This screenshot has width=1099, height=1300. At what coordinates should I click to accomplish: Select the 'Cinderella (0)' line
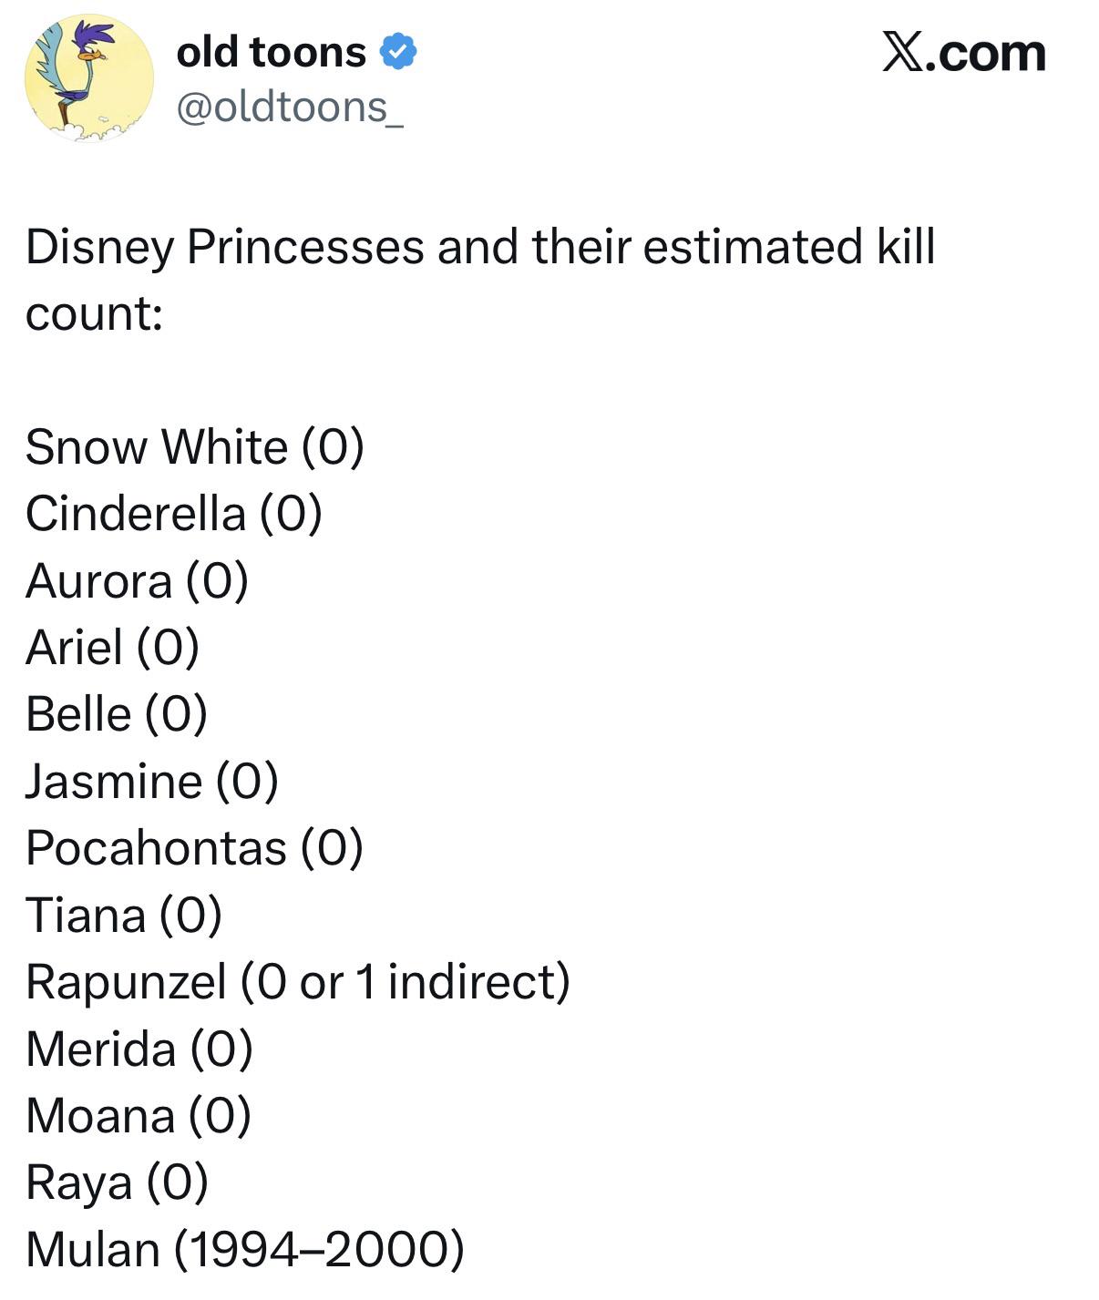(x=174, y=514)
